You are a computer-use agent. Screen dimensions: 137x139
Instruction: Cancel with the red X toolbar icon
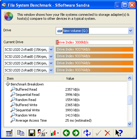point(107,133)
